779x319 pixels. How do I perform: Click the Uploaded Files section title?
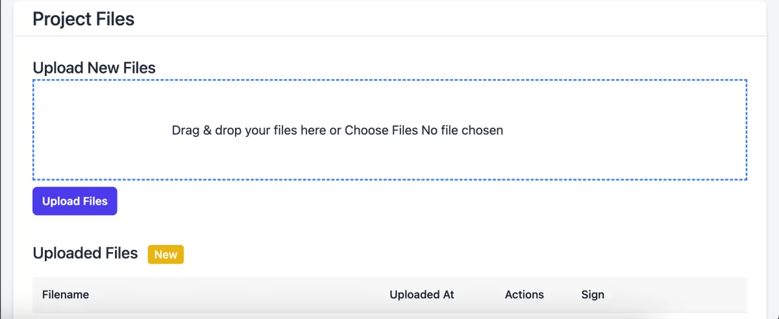click(x=85, y=253)
